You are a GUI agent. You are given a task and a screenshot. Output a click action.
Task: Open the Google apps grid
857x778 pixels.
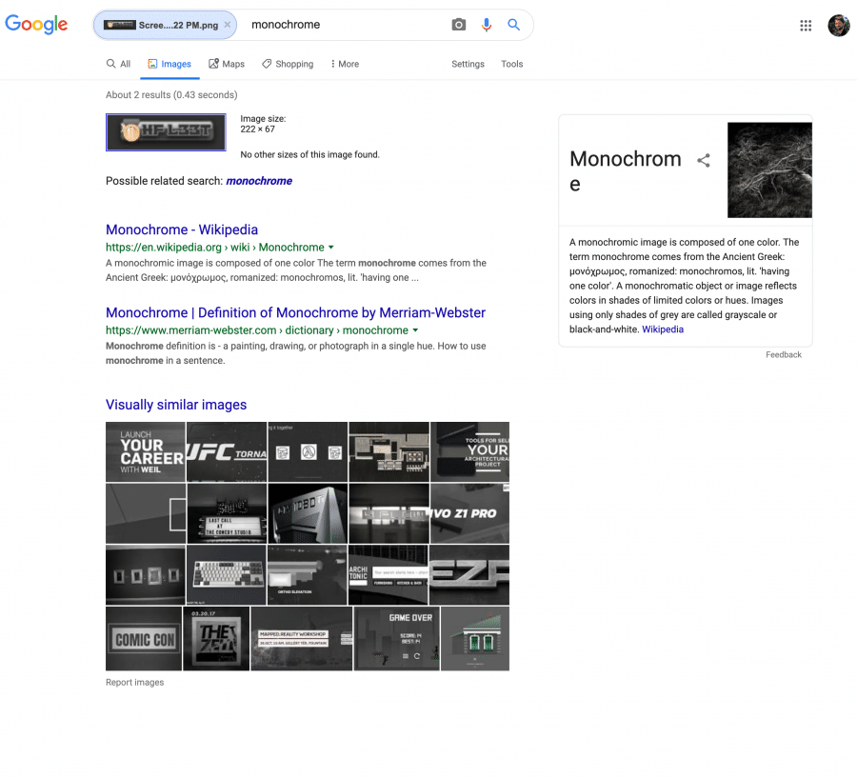pyautogui.click(x=806, y=25)
